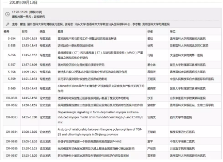Click time slot 15:00-15:05
223x162 pixels.
29,132
